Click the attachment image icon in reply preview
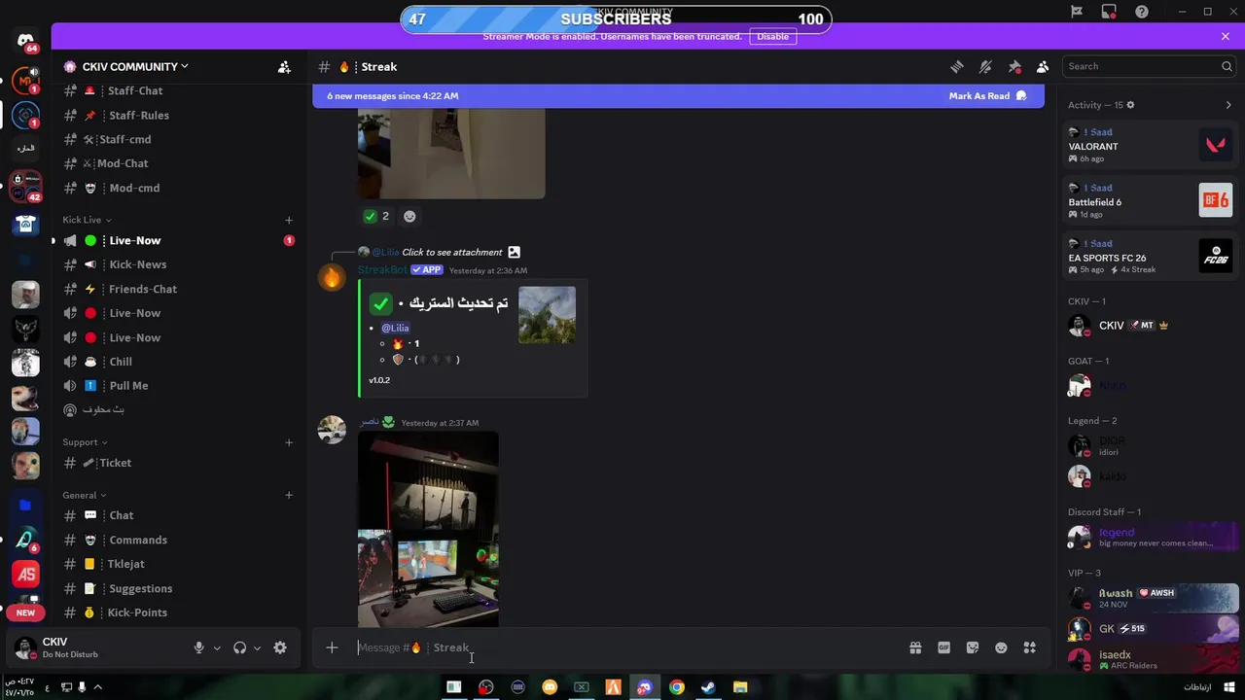 coord(514,252)
